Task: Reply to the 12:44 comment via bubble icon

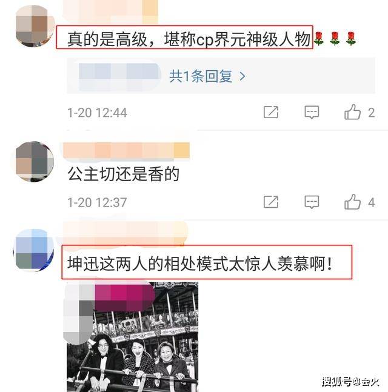Action: click(312, 112)
